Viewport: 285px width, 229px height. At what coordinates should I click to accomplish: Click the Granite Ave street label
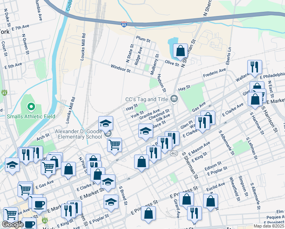click(149, 114)
